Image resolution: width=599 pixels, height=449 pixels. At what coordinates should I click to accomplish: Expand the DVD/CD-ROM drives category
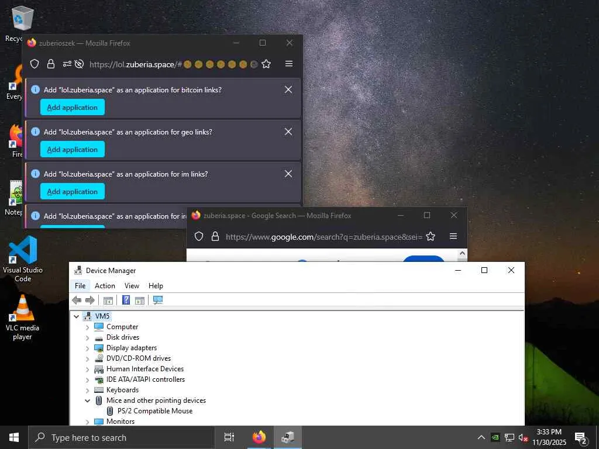click(87, 359)
